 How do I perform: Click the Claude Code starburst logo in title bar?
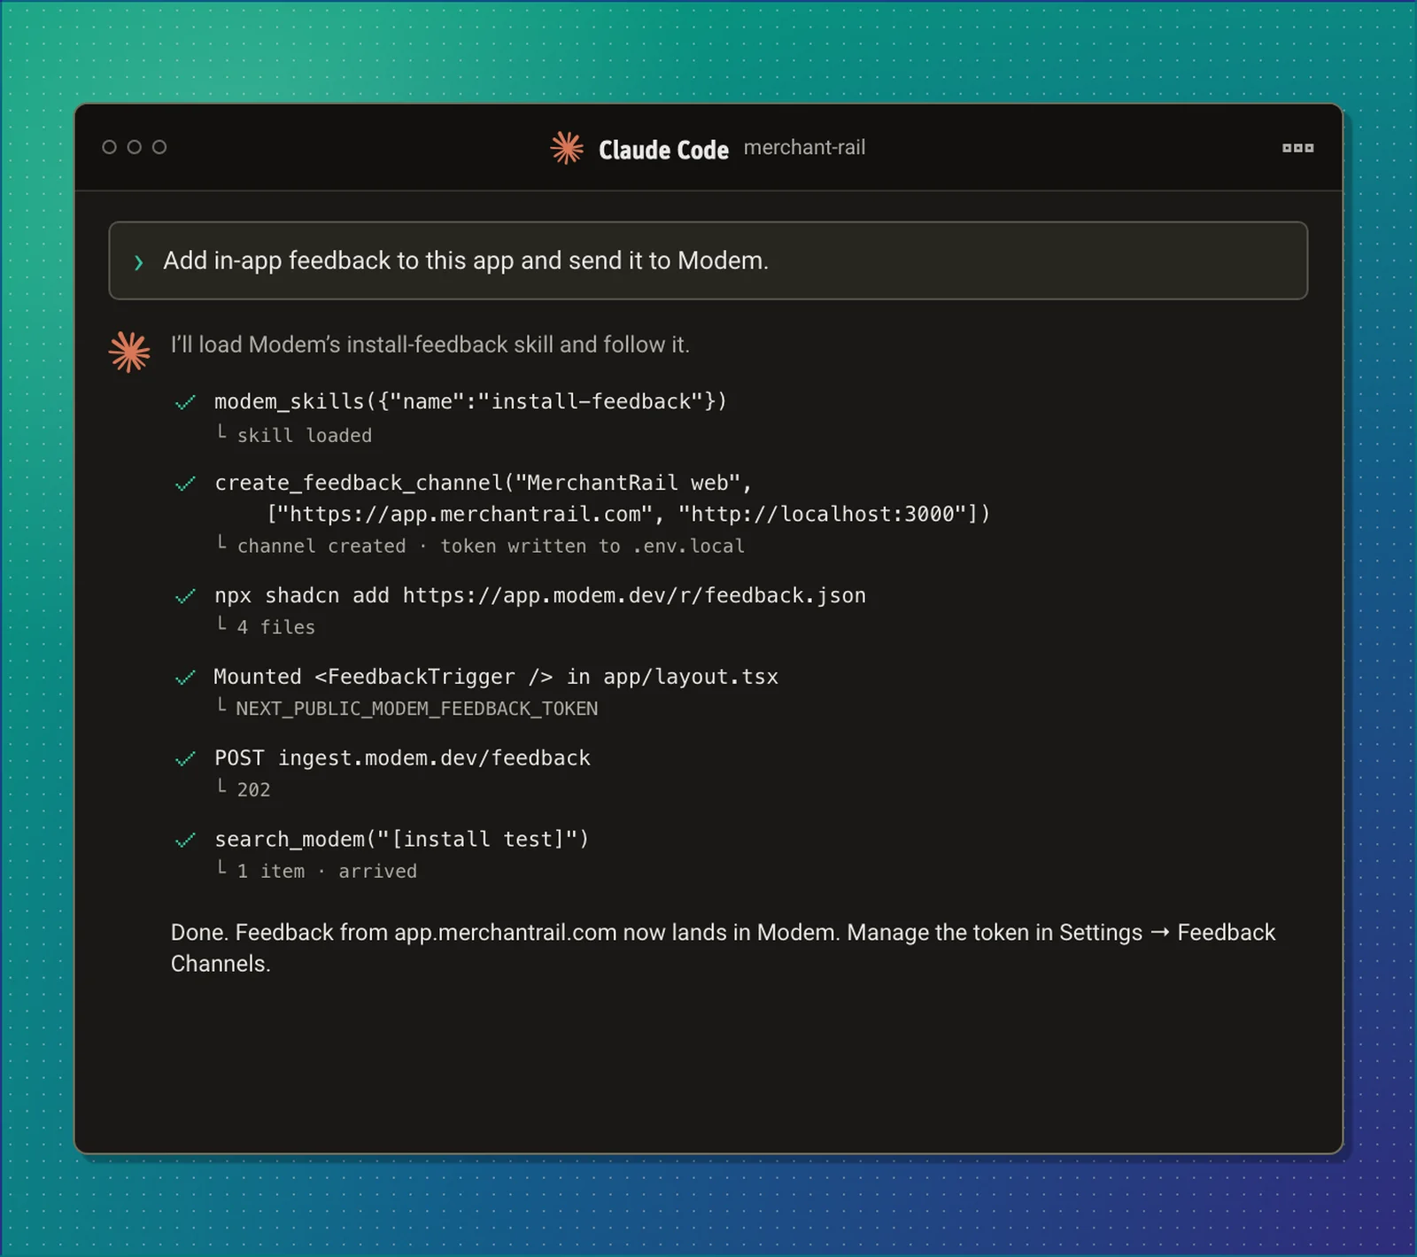(567, 148)
